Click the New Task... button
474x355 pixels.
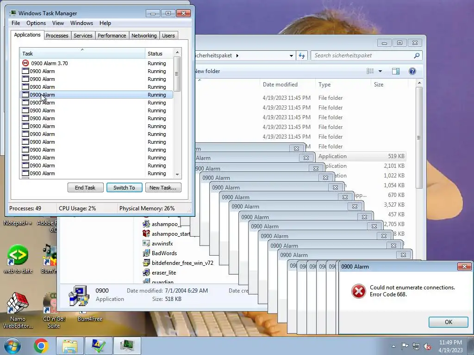(x=163, y=188)
